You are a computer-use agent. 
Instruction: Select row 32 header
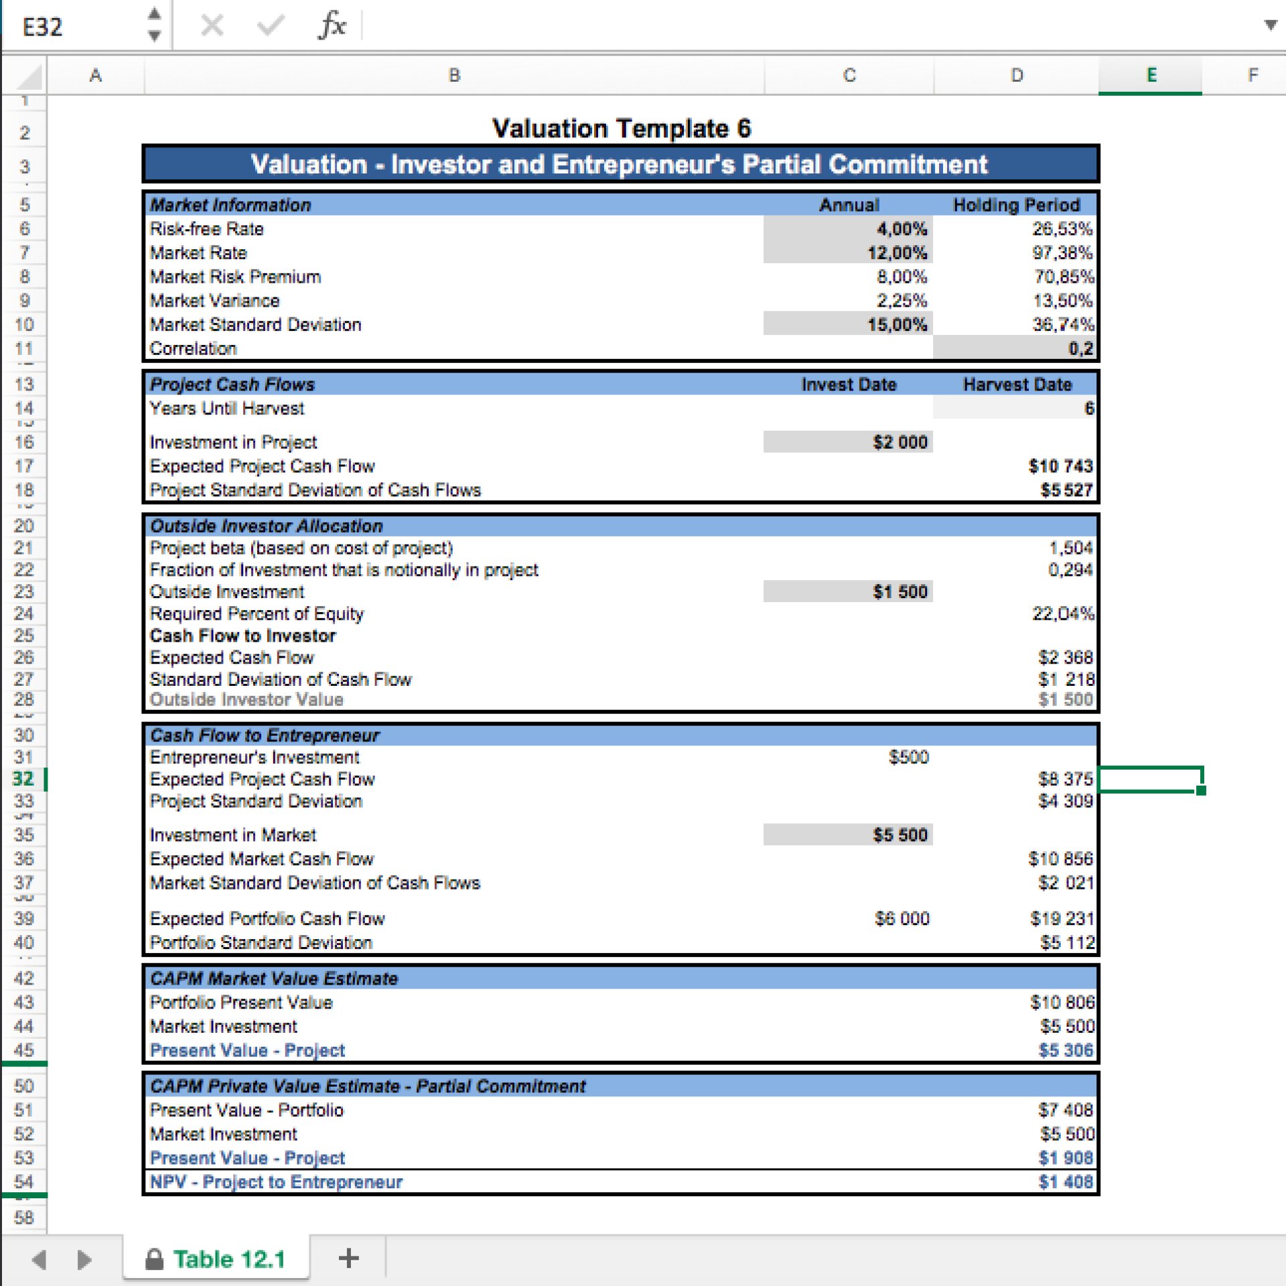coord(23,779)
